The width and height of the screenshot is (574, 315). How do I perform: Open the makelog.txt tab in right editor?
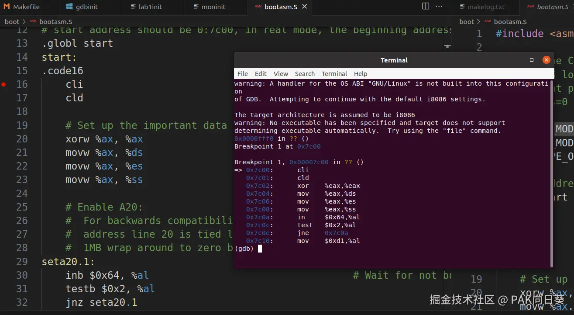click(x=485, y=7)
